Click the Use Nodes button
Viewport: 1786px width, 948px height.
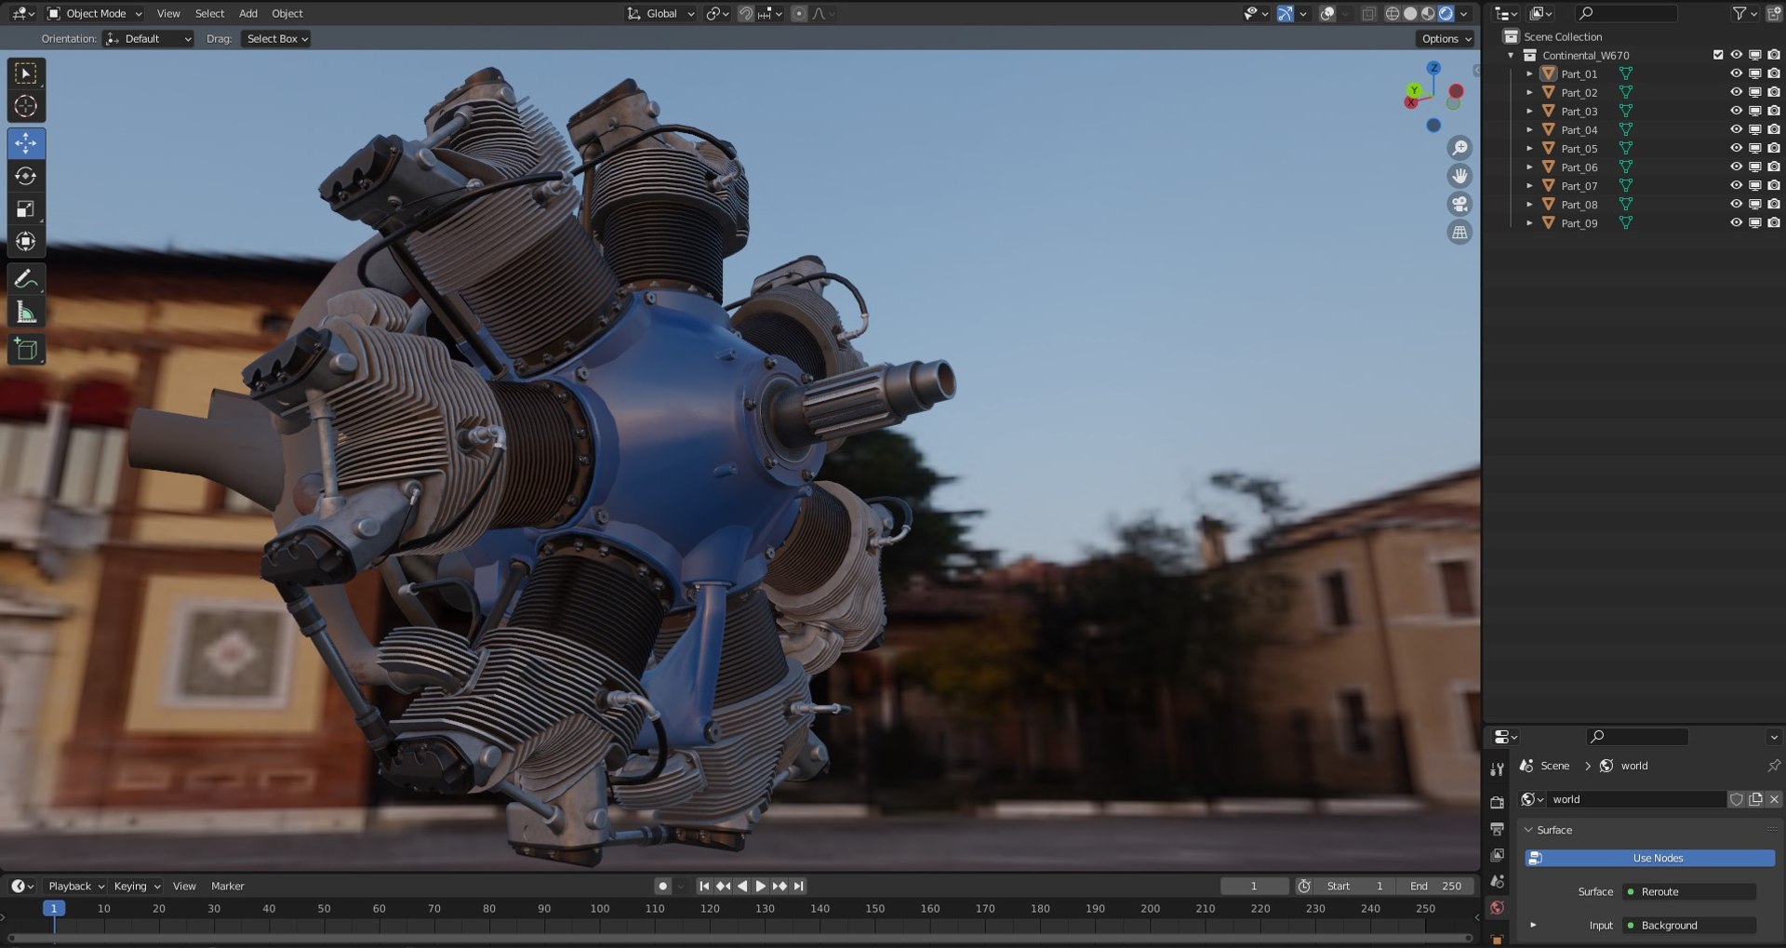[1650, 858]
